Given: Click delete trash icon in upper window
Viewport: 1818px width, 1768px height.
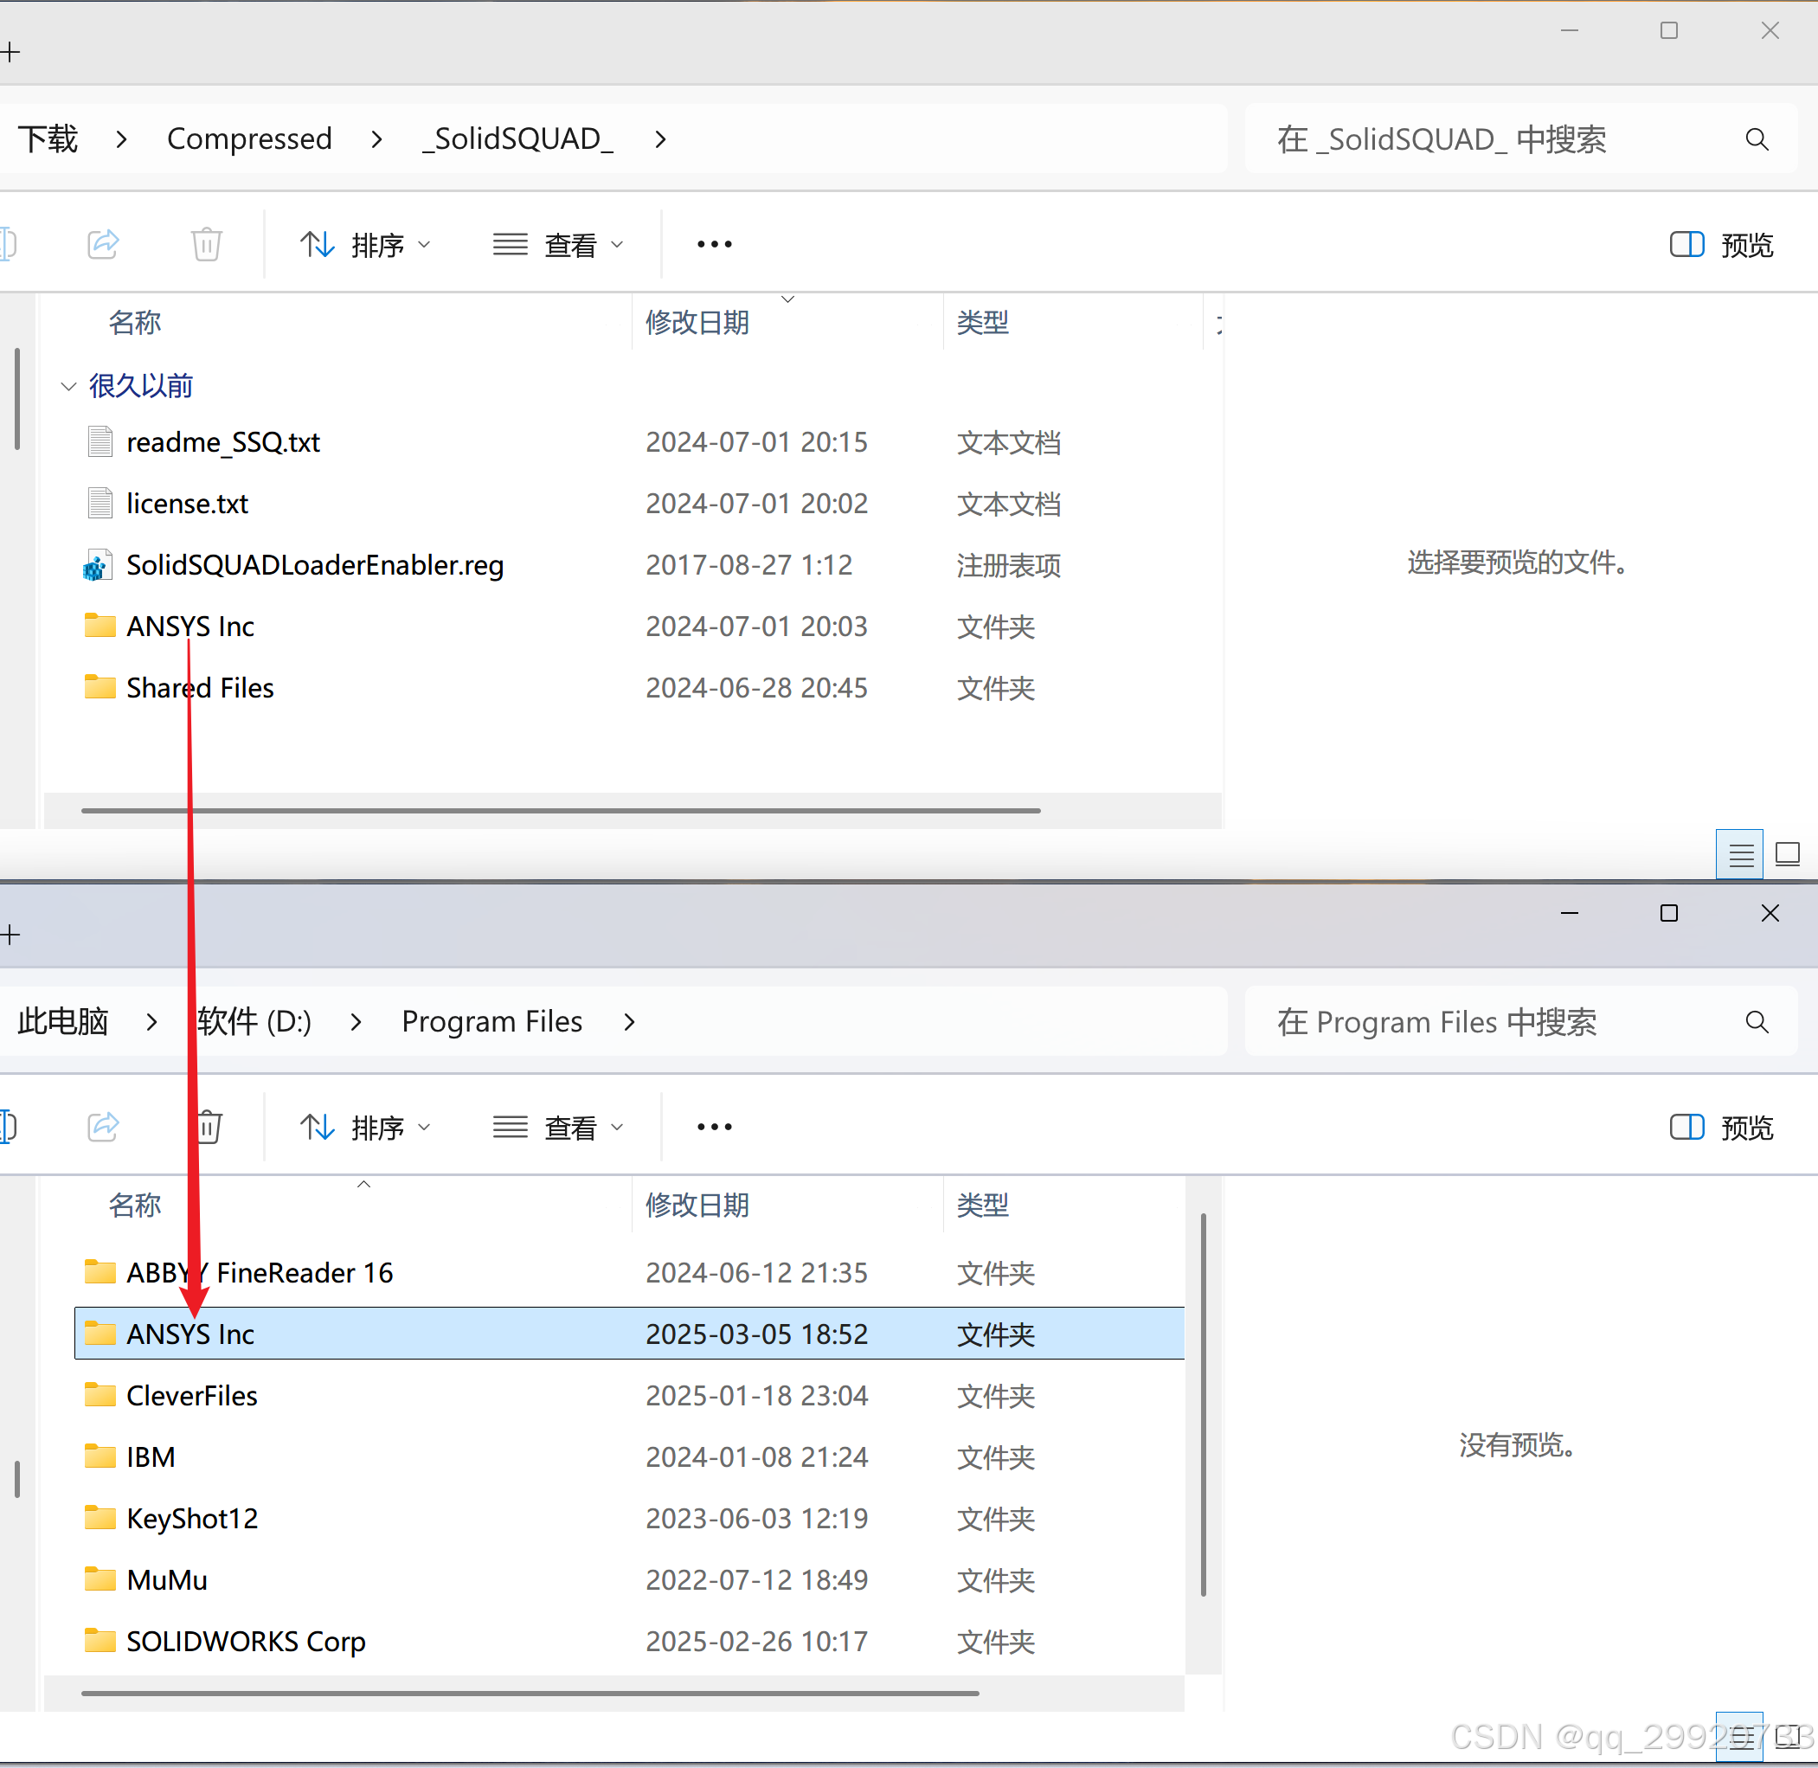Looking at the screenshot, I should pyautogui.click(x=206, y=244).
